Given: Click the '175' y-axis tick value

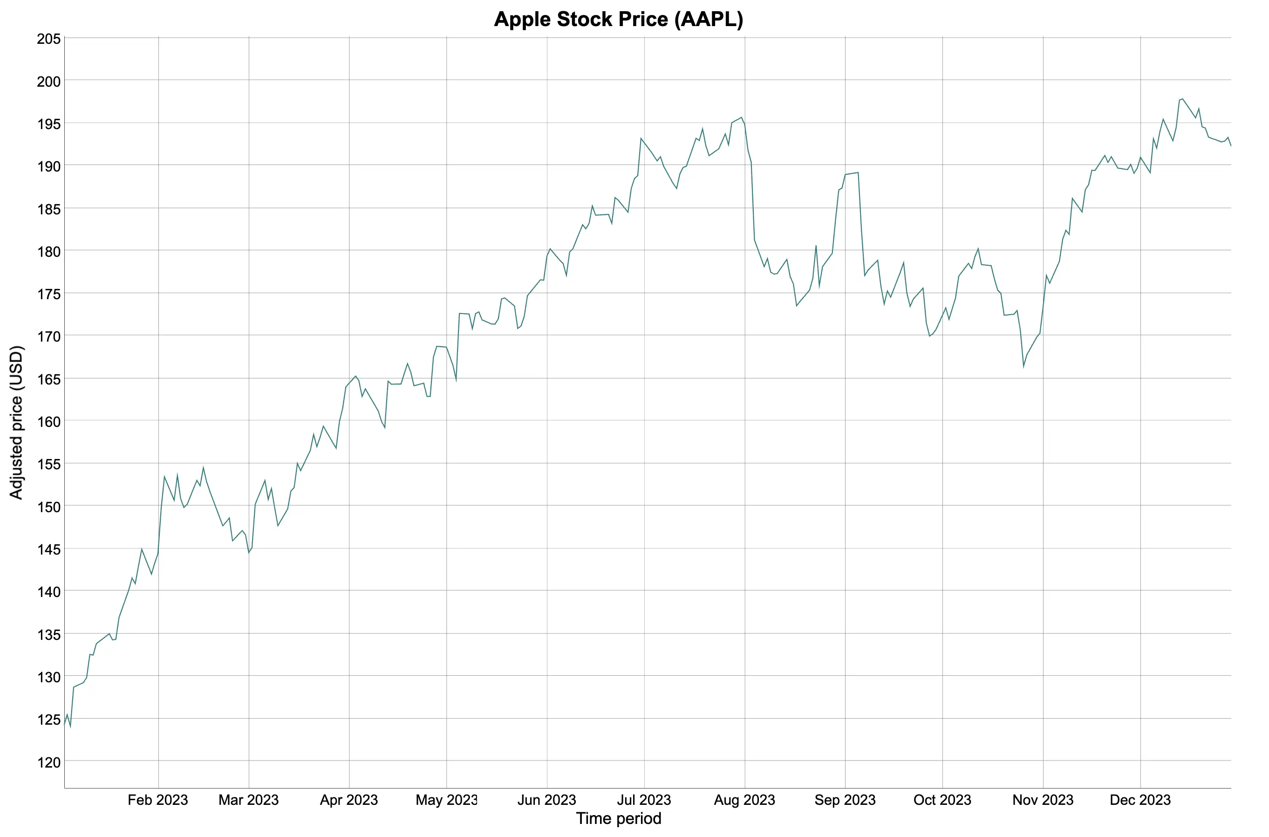Looking at the screenshot, I should point(48,294).
